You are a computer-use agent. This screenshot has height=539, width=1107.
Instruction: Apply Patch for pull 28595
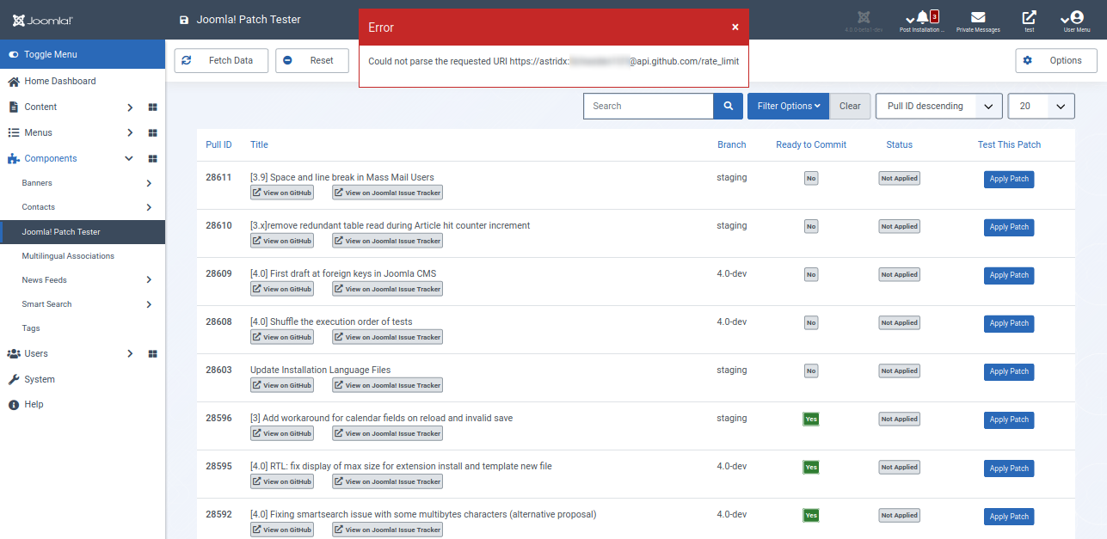pyautogui.click(x=1009, y=469)
